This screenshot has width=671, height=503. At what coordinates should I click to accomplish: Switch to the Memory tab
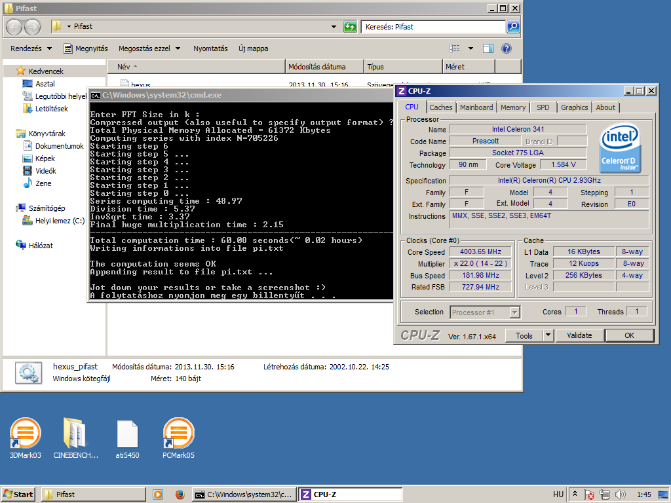click(512, 107)
